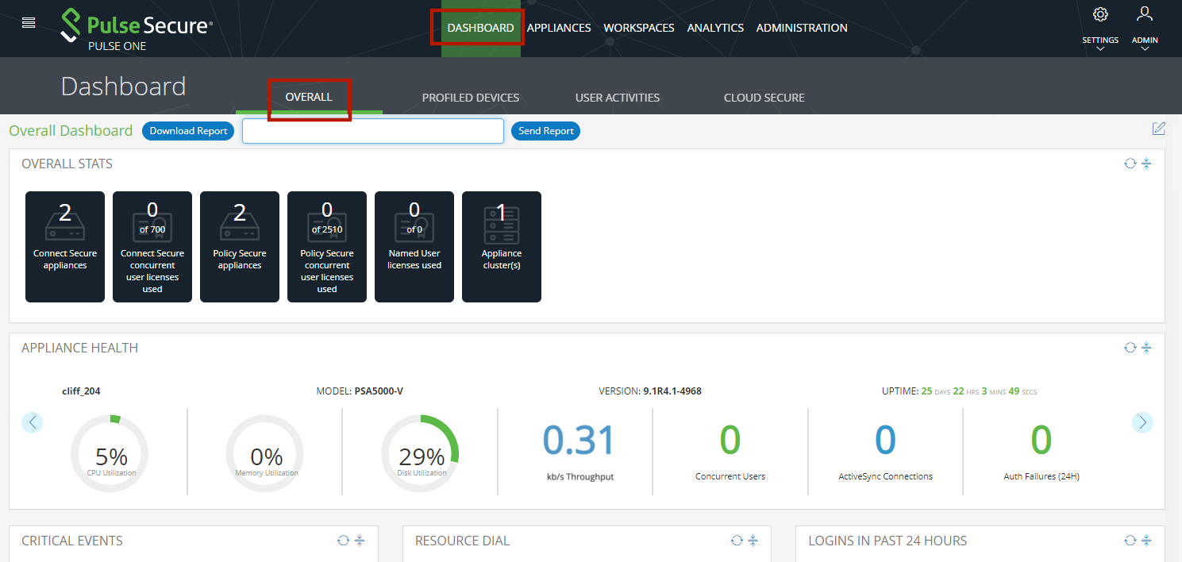Select the Appliance cluster(s) stat tile
This screenshot has height=562, width=1182.
click(501, 247)
